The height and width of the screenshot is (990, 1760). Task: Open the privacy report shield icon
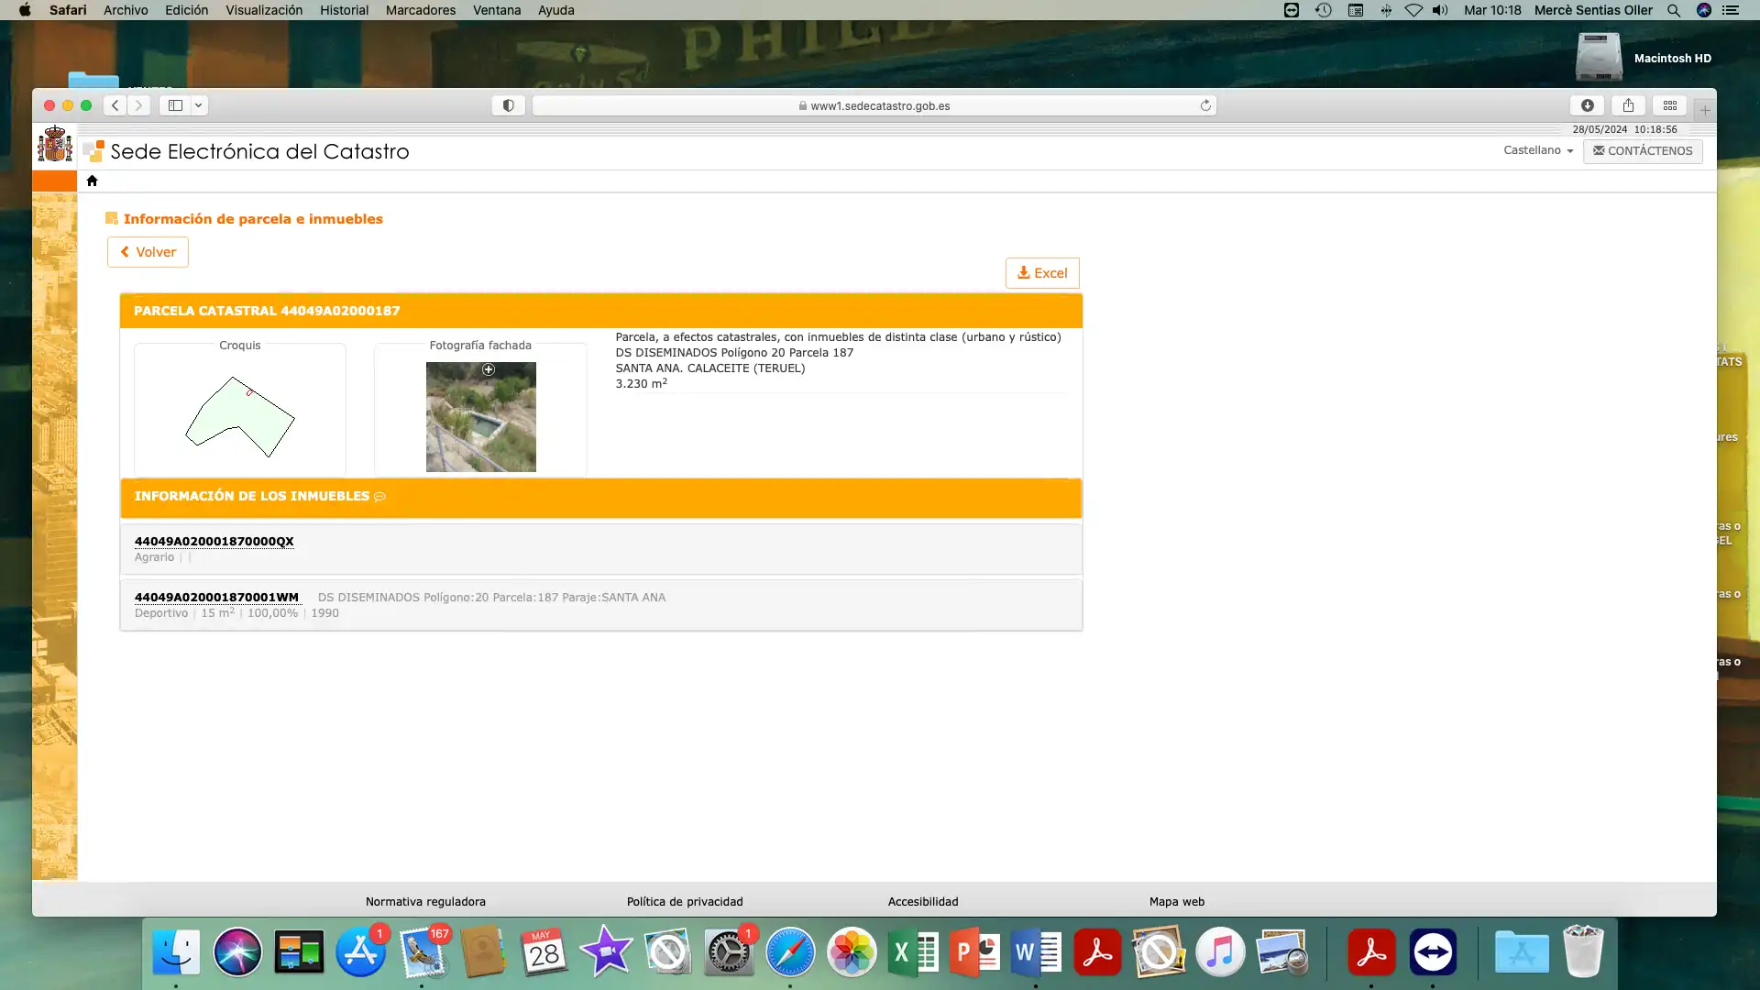pyautogui.click(x=508, y=105)
